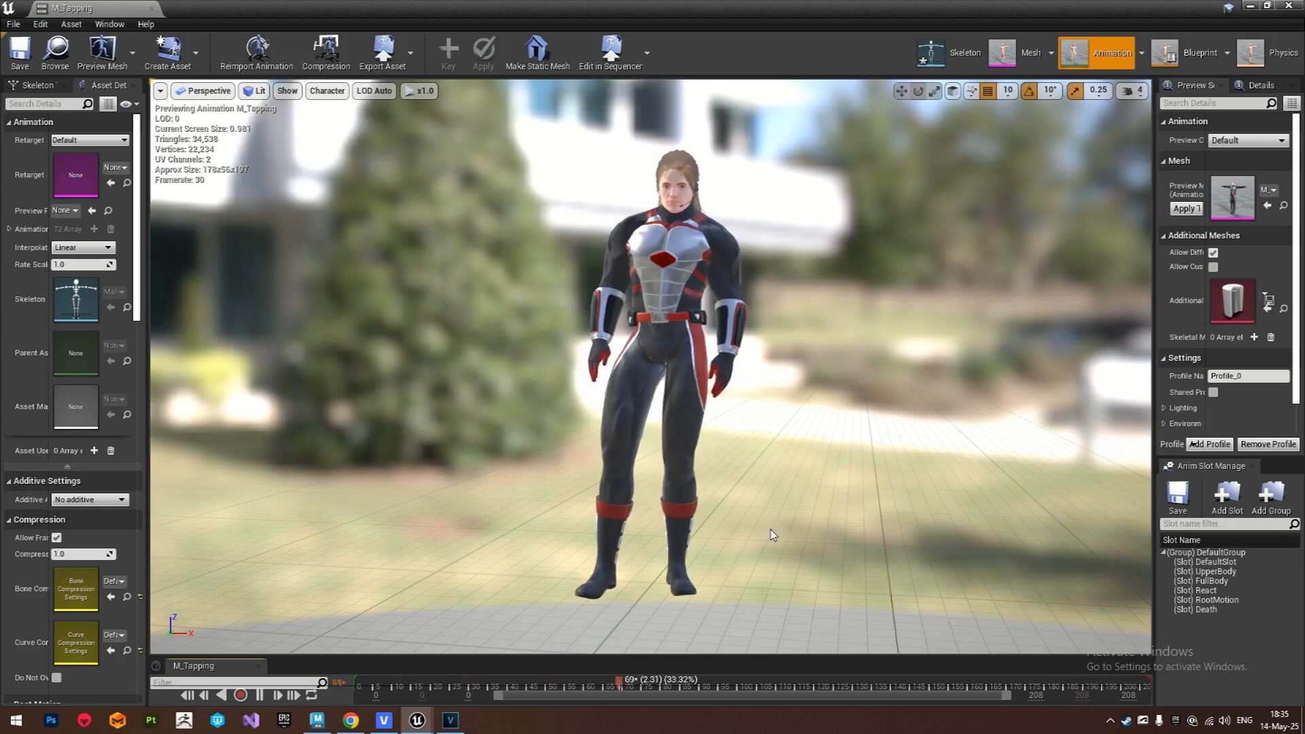Viewport: 1305px width, 734px height.
Task: Open the Window menu
Action: click(109, 24)
